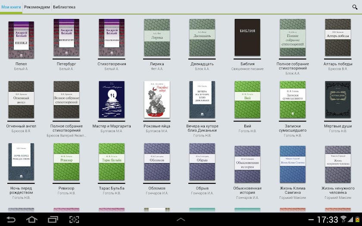Image resolution: width=362 pixels, height=226 pixels.
Task: Open Стихотворения by Белый cover
Action: tap(112, 37)
